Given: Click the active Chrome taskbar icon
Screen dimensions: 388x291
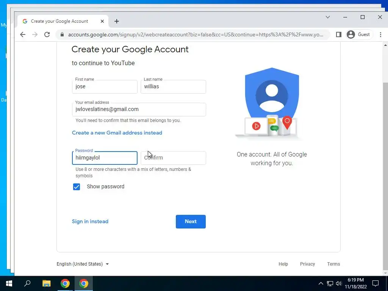Looking at the screenshot, I should pos(84,283).
